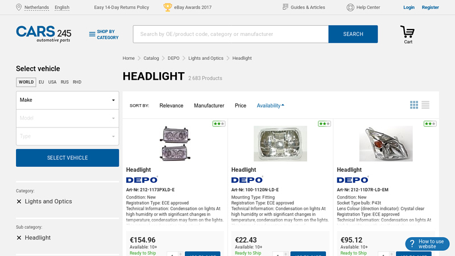
Task: Click the product search input field
Action: pos(231,34)
